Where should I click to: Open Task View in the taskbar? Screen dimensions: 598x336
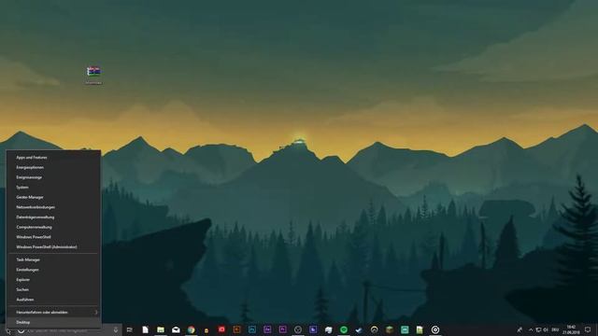tap(130, 329)
